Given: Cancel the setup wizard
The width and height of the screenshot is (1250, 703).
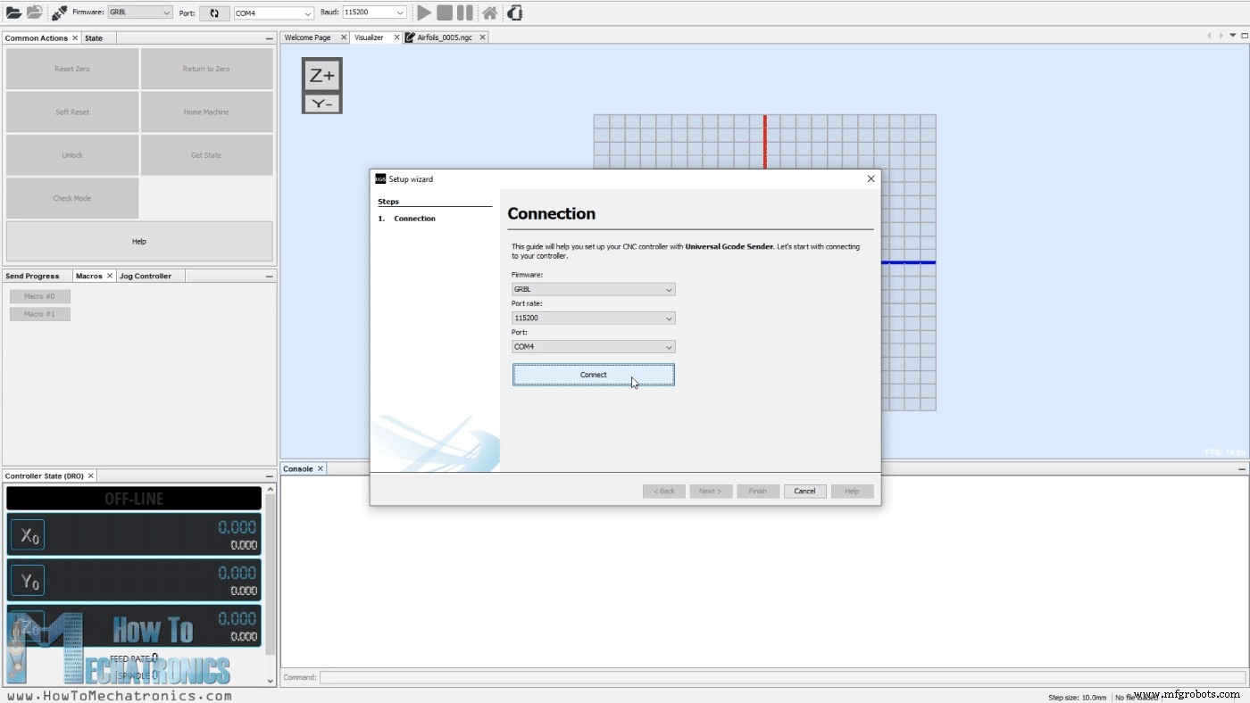Looking at the screenshot, I should [804, 491].
